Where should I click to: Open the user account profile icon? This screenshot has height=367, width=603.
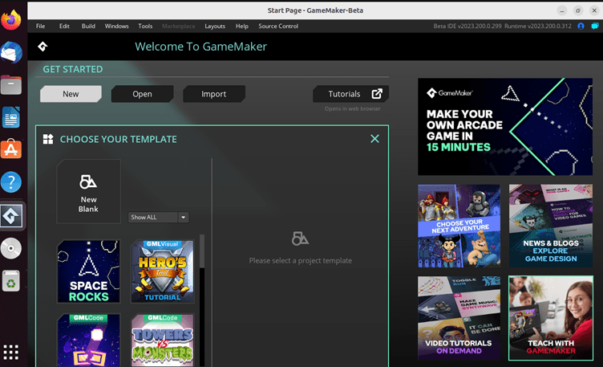coord(581,27)
